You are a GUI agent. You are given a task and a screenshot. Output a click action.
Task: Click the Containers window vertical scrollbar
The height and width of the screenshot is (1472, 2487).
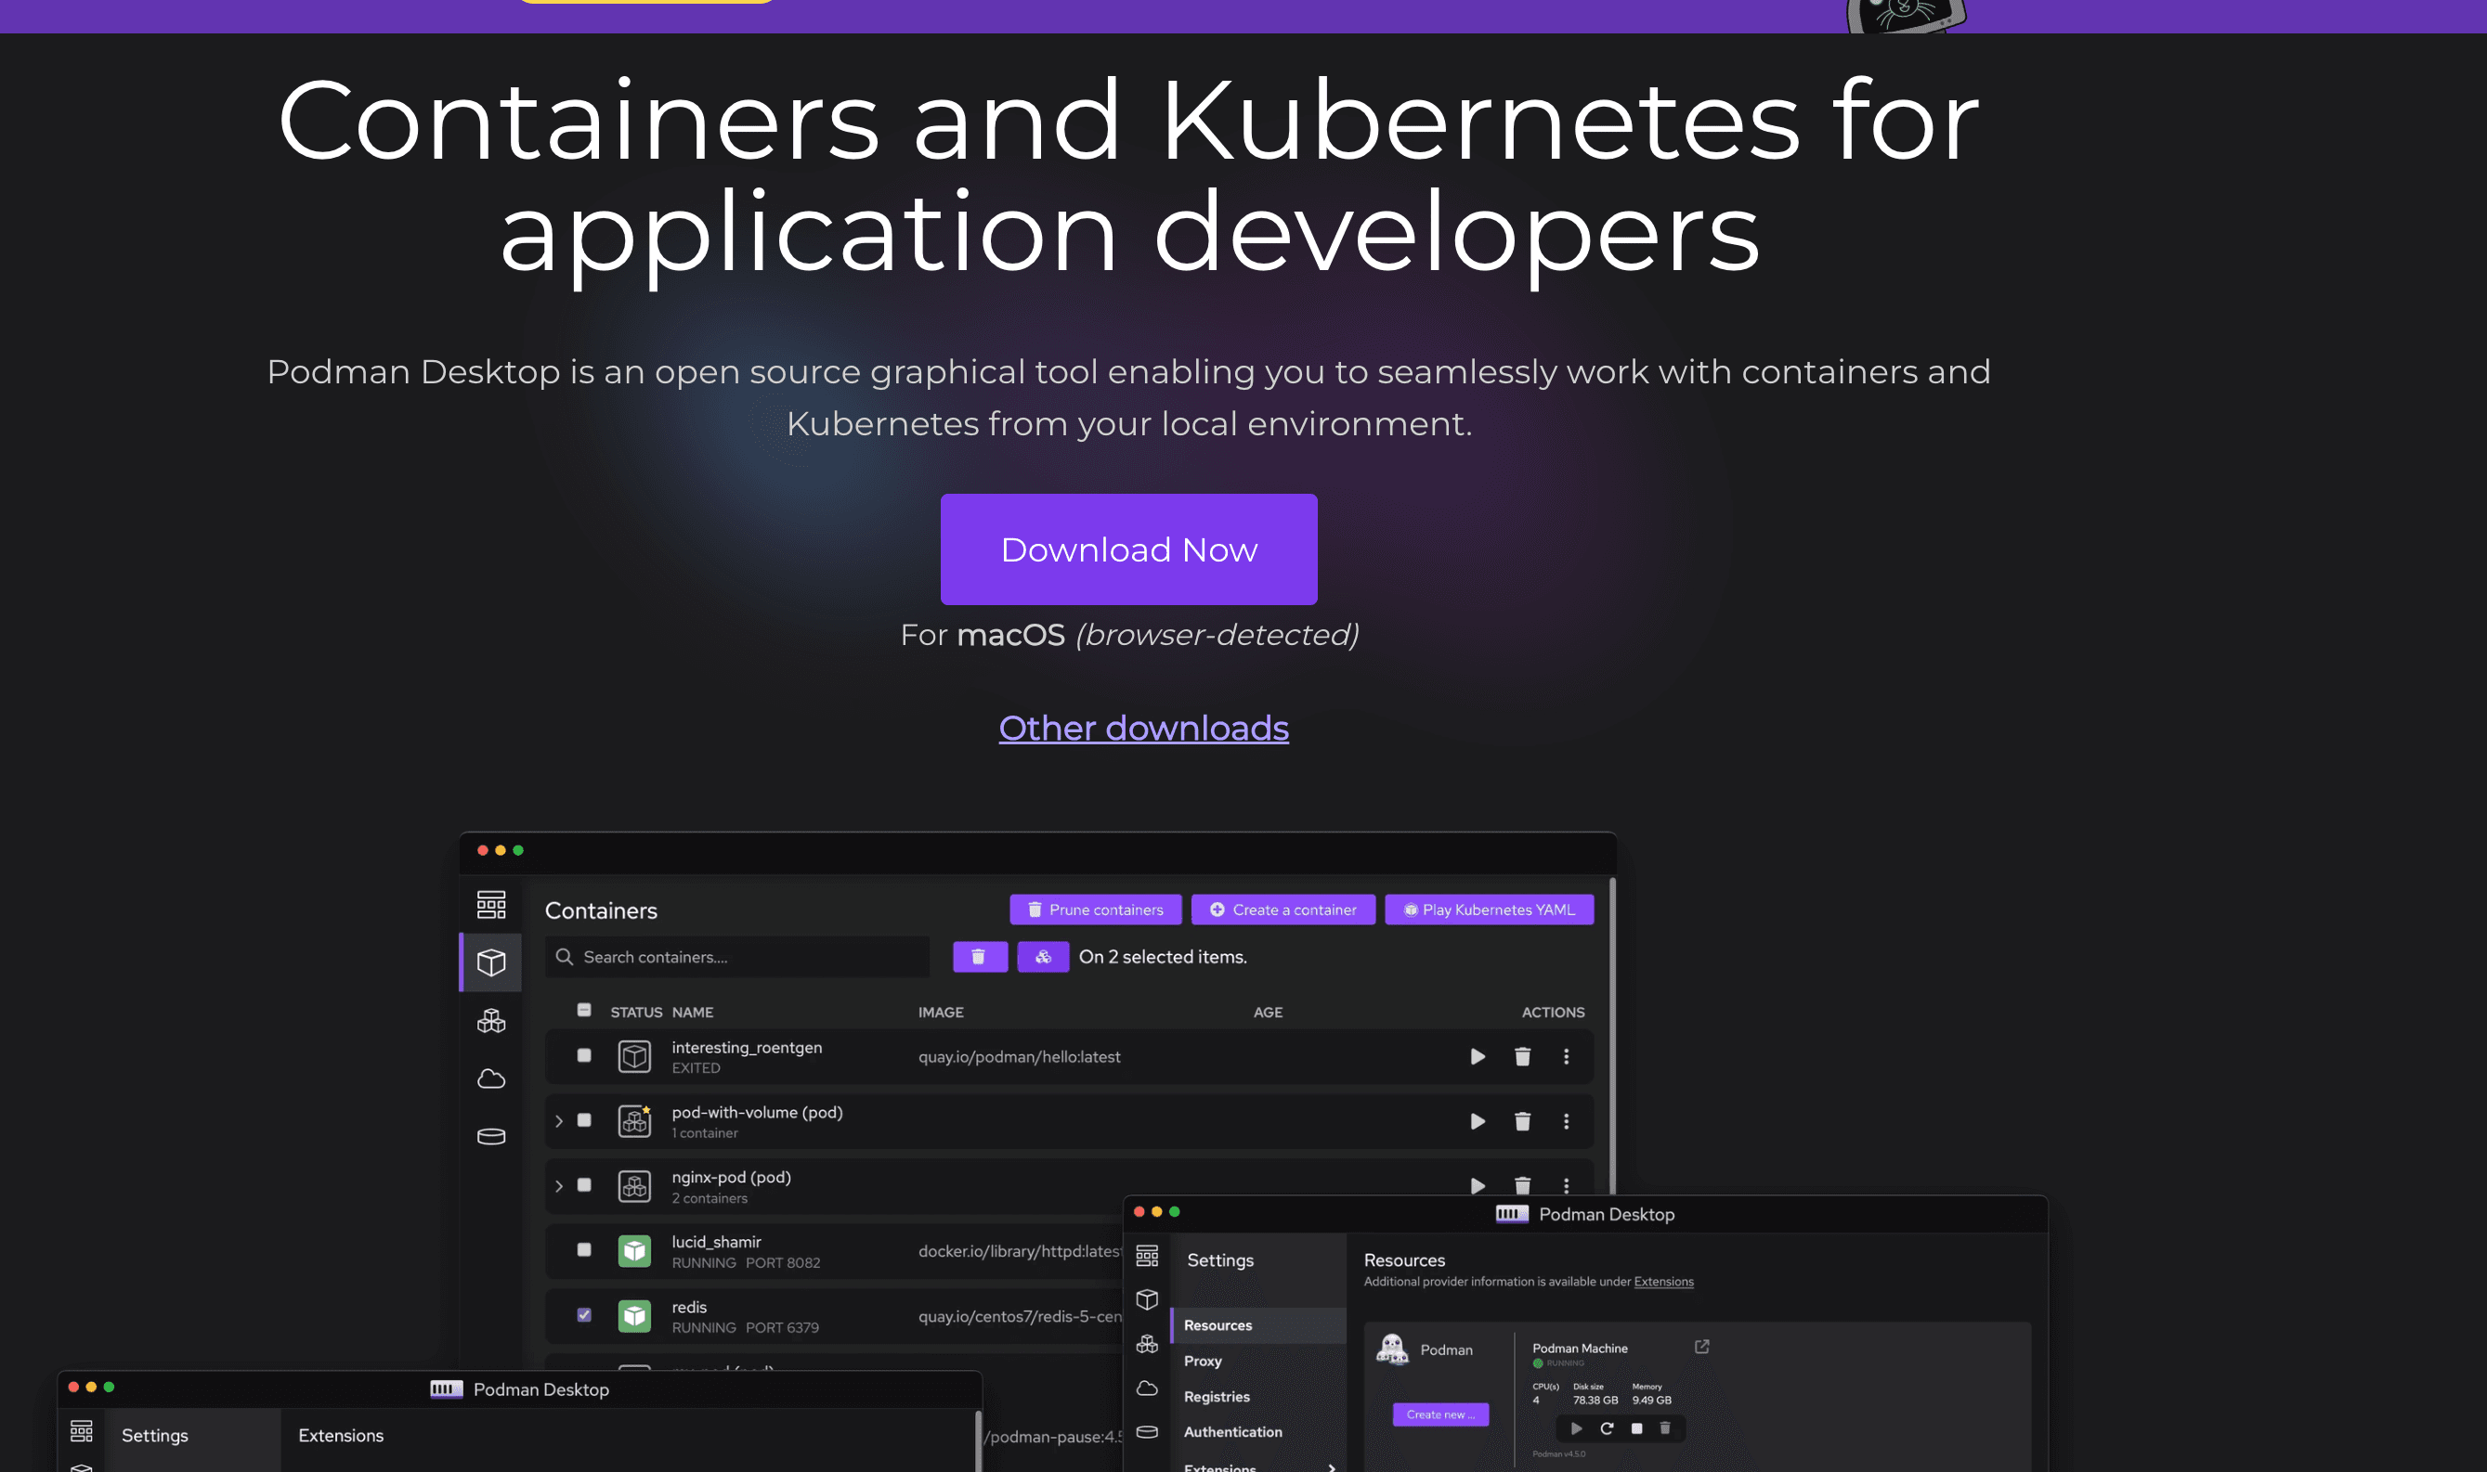[x=1611, y=1035]
